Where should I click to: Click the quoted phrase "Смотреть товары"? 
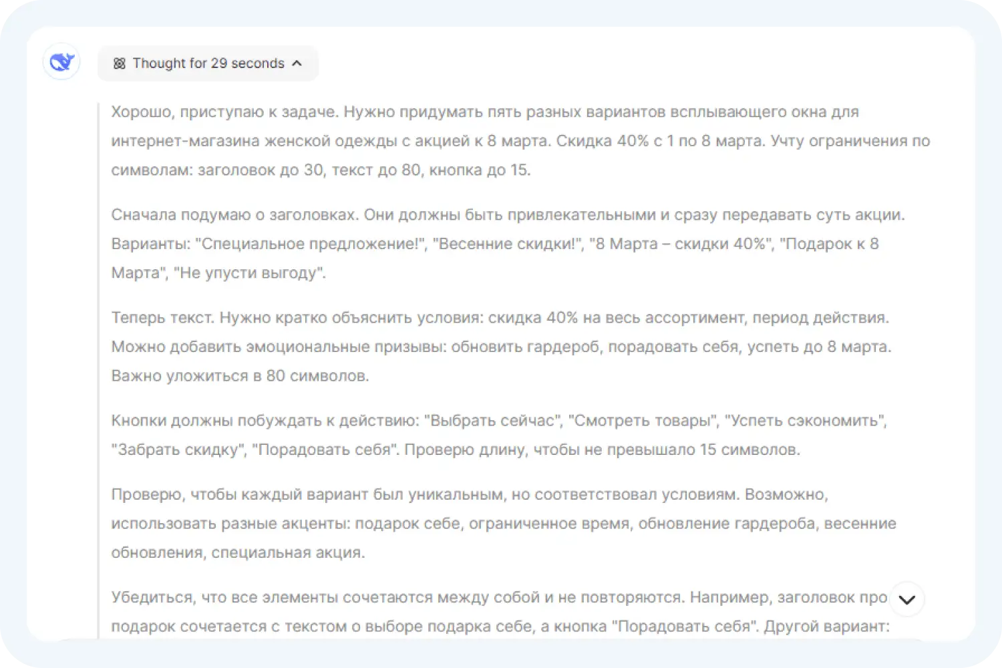[642, 421]
